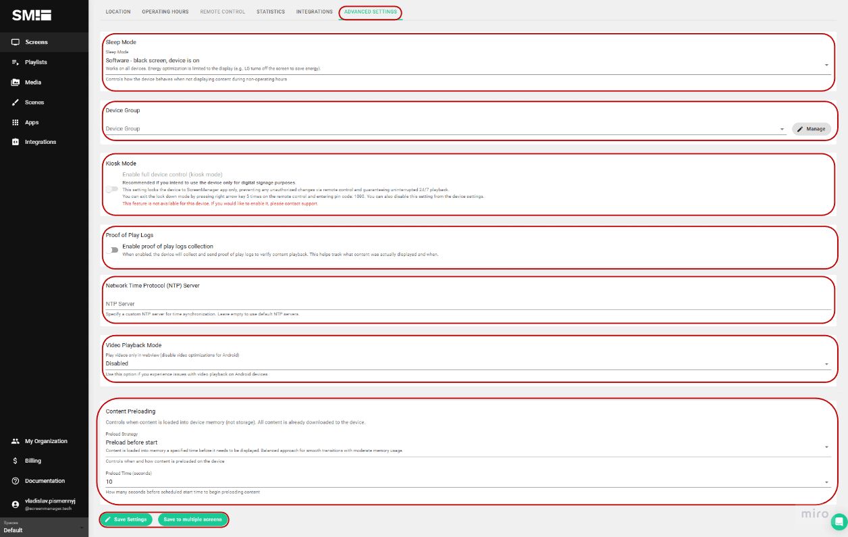
Task: Go to Media in the sidebar
Action: (x=33, y=82)
